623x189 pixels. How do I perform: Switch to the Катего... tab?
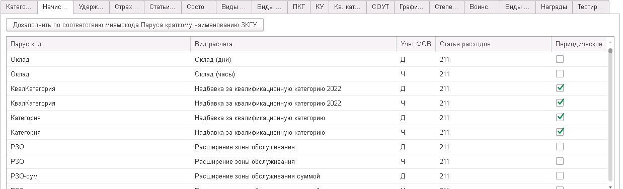click(19, 7)
